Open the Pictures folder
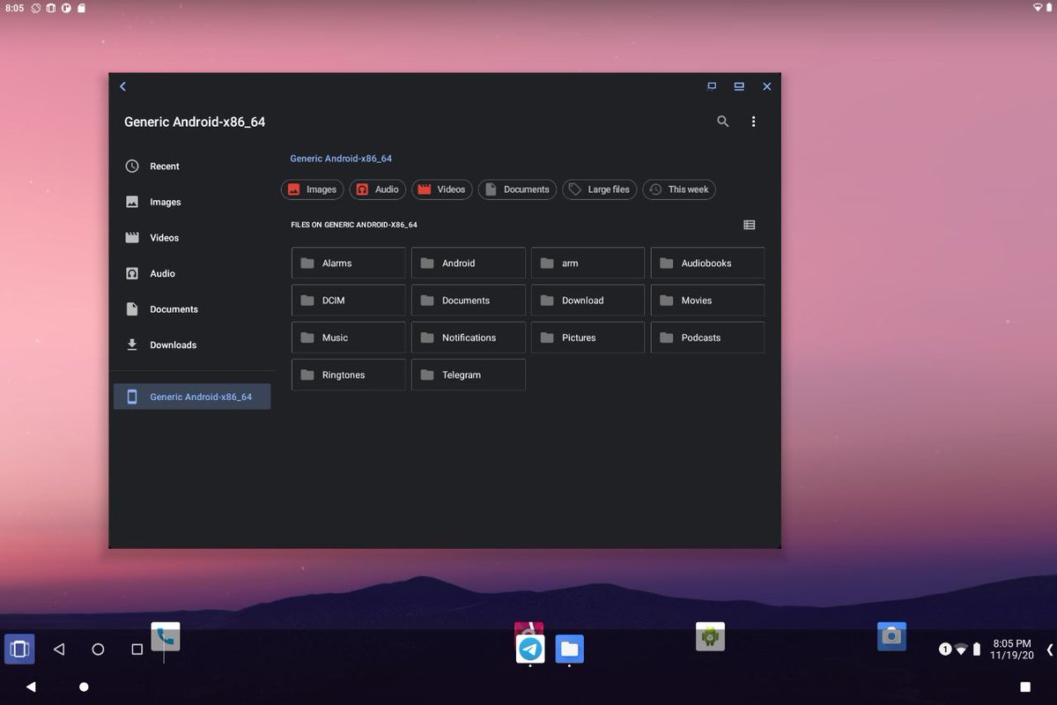The width and height of the screenshot is (1057, 705). (x=588, y=338)
